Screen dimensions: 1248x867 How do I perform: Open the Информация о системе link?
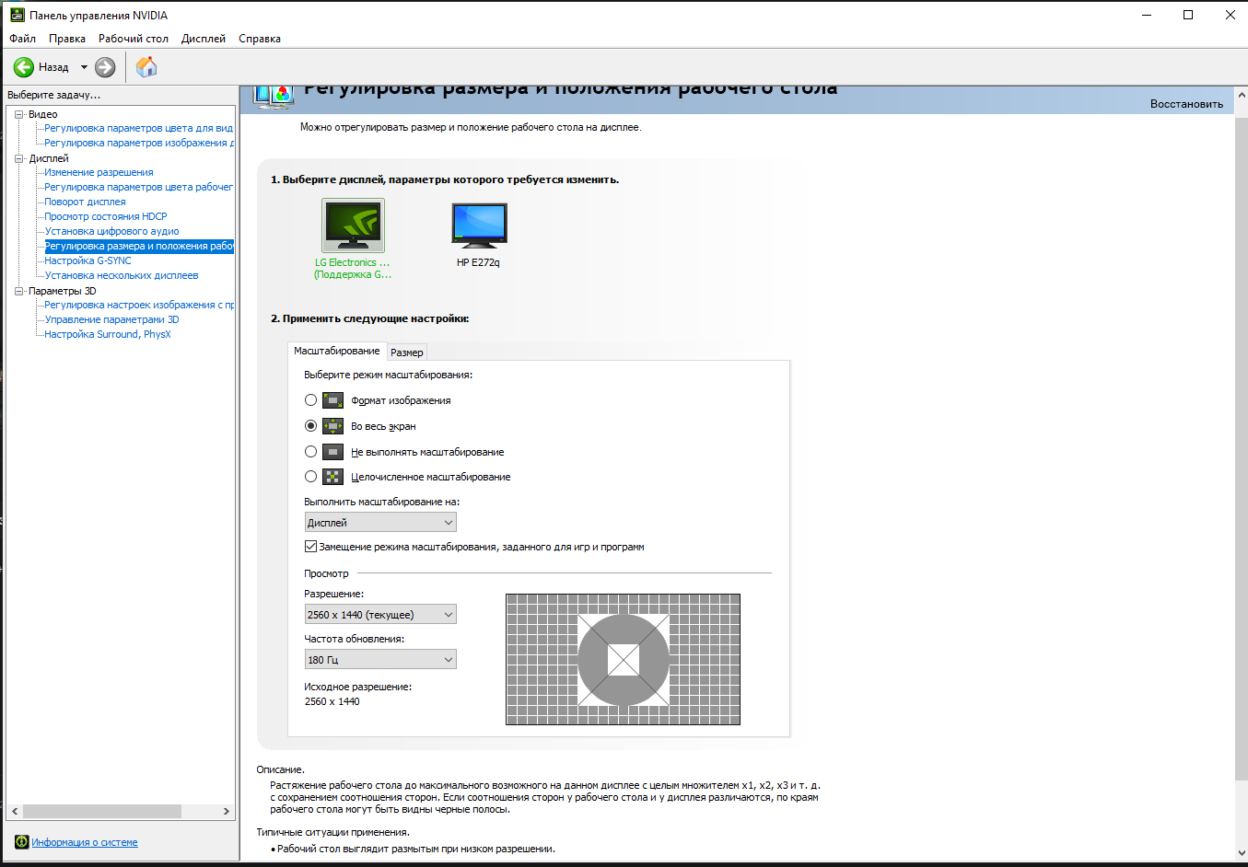click(85, 842)
